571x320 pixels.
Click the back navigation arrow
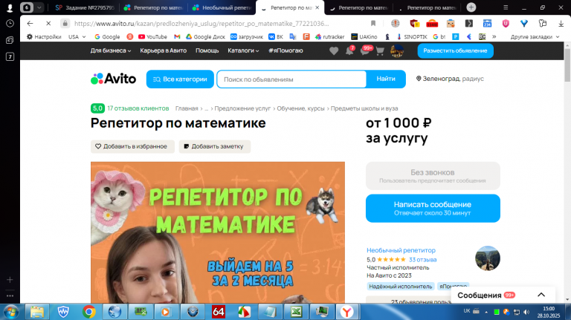30,23
